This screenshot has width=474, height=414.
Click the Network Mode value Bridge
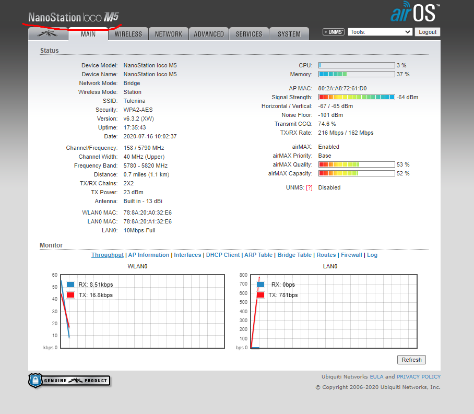(132, 83)
